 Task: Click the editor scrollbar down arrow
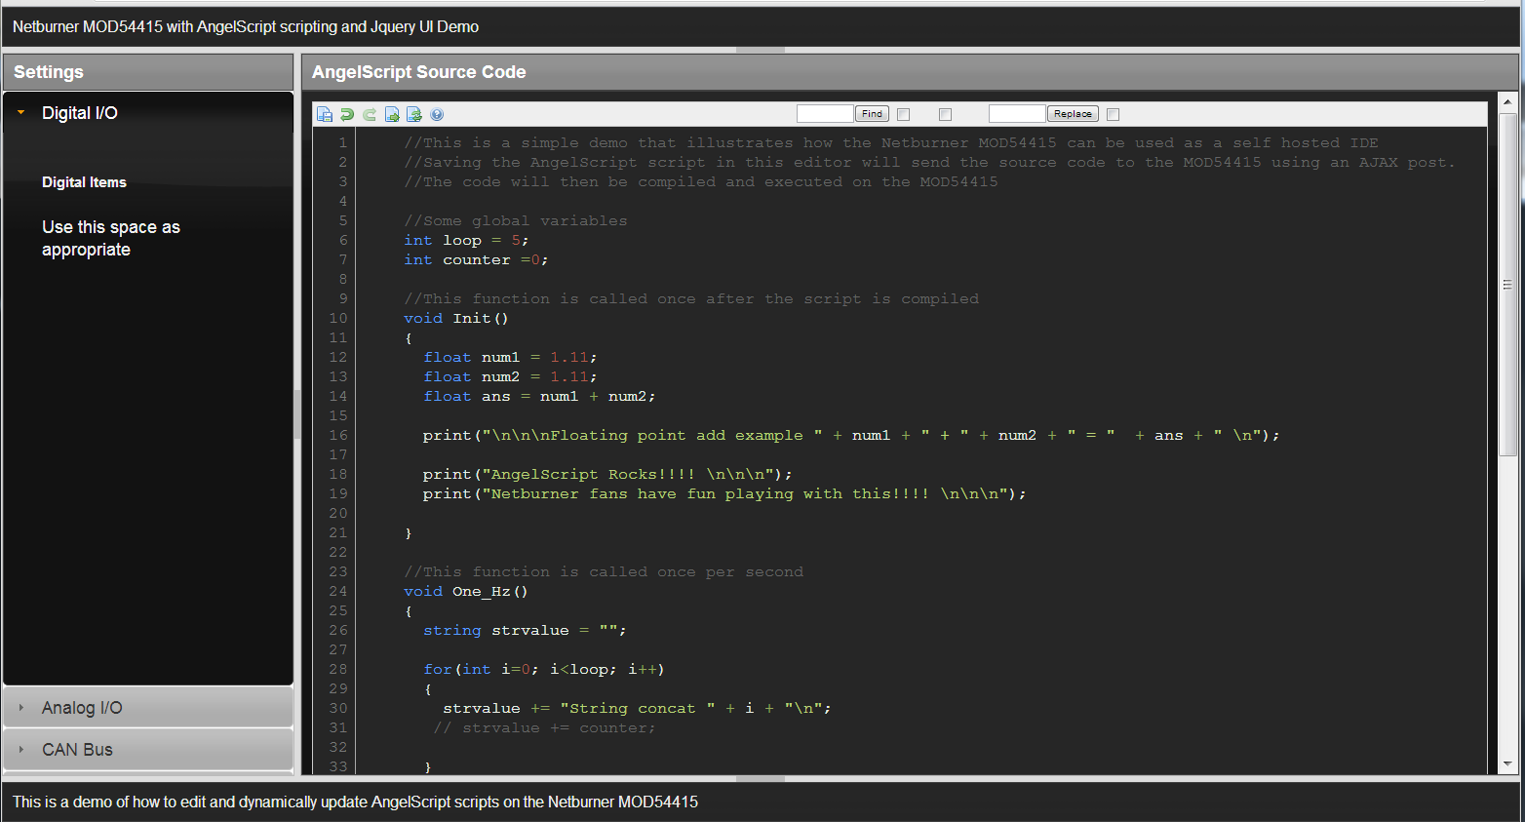click(x=1506, y=765)
